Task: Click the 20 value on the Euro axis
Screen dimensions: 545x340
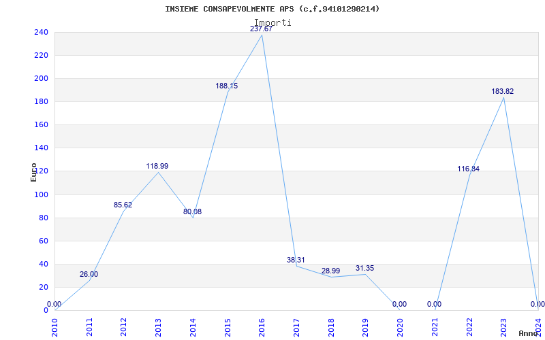Action: tap(44, 287)
